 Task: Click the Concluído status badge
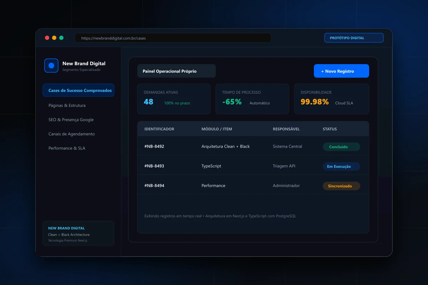[x=341, y=147]
